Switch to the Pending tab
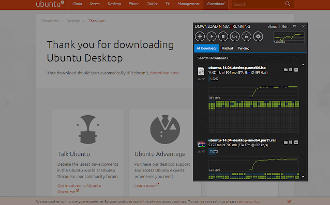 click(244, 49)
